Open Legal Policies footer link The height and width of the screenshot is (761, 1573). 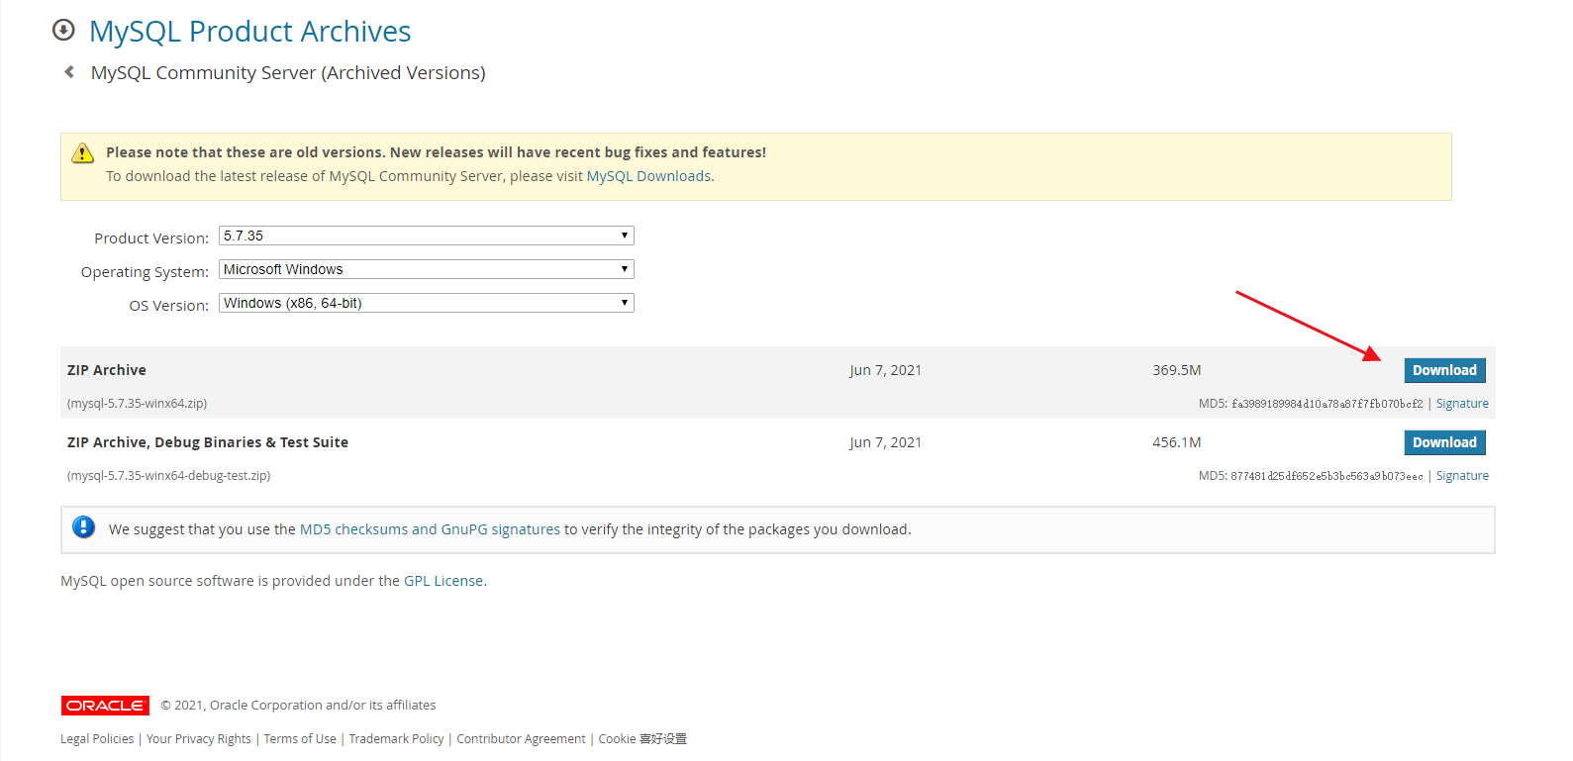pos(97,739)
